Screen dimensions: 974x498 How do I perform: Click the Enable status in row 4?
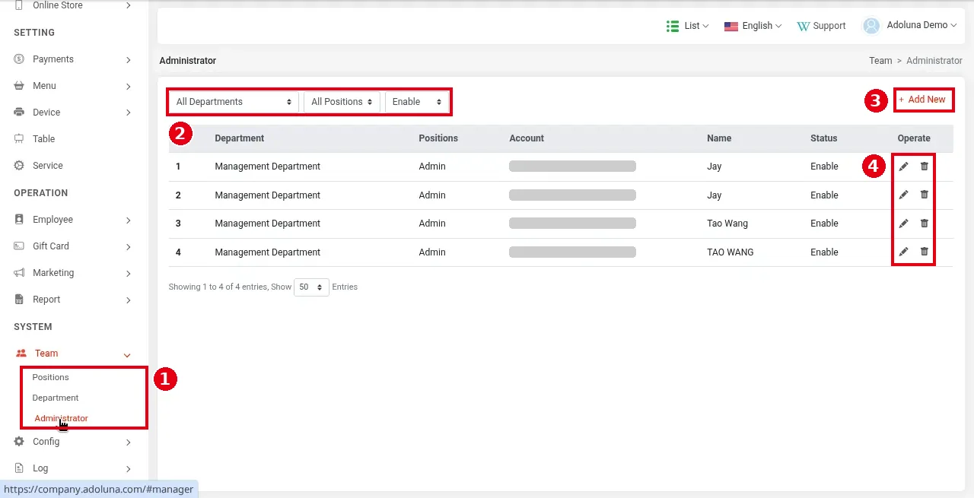(824, 252)
